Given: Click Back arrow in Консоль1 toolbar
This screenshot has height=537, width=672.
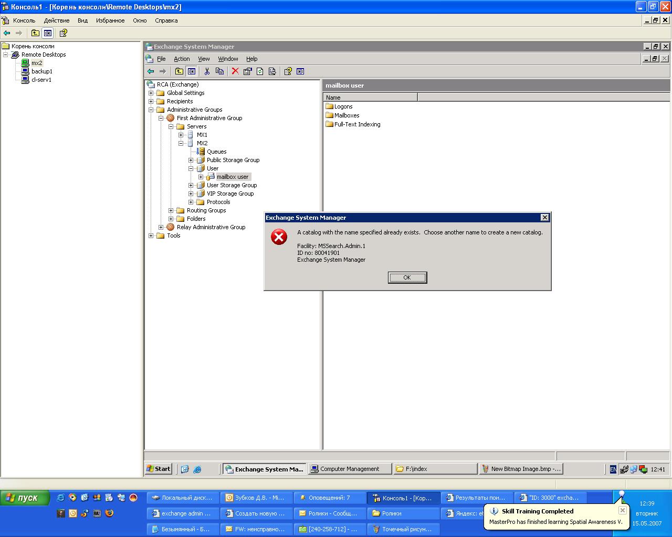Looking at the screenshot, I should [7, 33].
